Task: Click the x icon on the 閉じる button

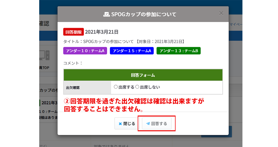Action: point(120,124)
